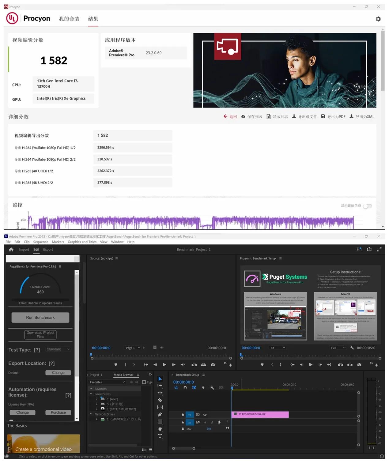The height and width of the screenshot is (463, 389).
Task: Select the Razor tool
Action: click(x=160, y=400)
